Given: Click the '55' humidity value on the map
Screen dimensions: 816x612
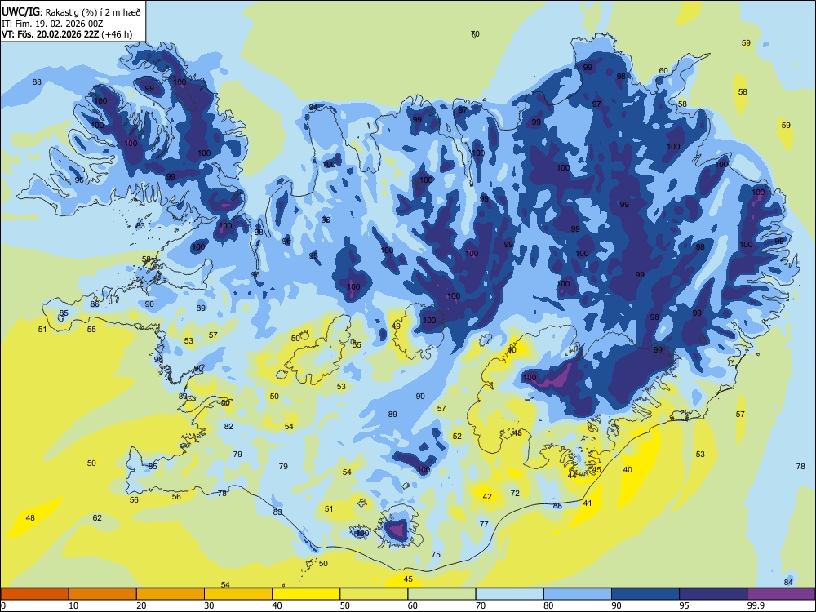Looking at the screenshot, I should point(91,330).
